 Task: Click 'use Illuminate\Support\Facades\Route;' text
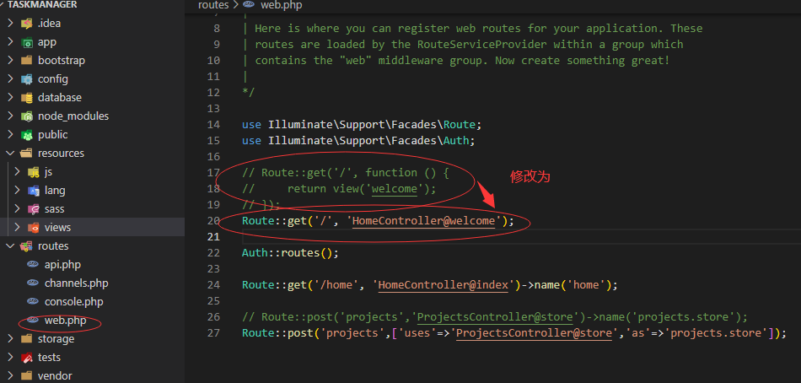coord(362,124)
